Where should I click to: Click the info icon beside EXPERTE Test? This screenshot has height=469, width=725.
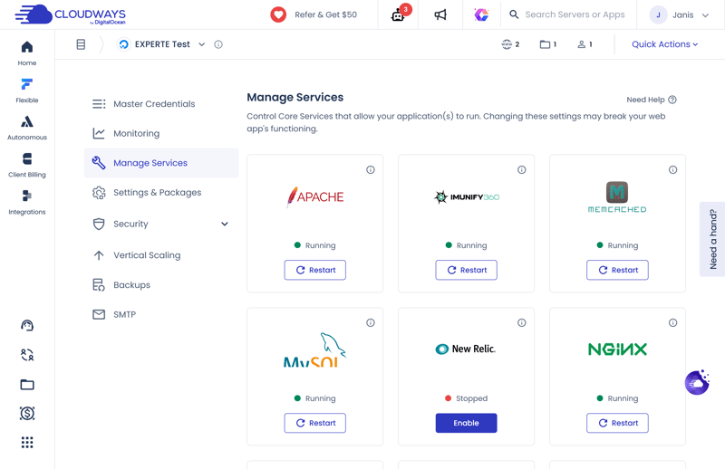[218, 44]
